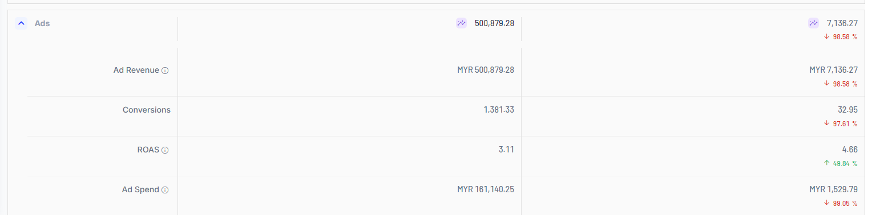872x215 pixels.
Task: Click the ROAS info icon
Action: pyautogui.click(x=165, y=150)
